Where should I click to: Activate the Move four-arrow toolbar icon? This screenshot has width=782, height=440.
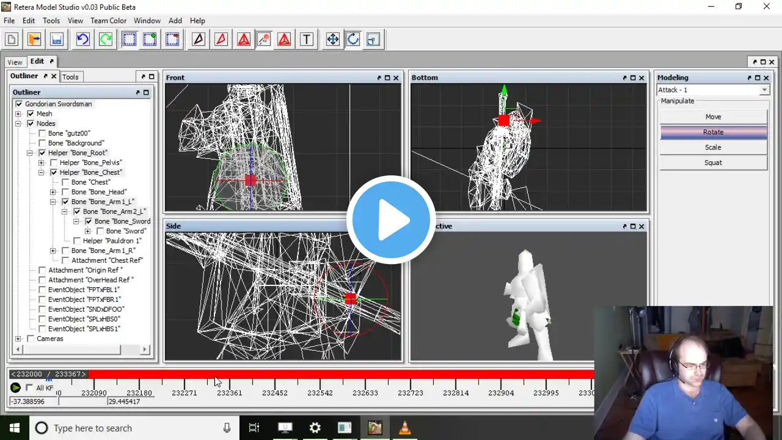(332, 40)
